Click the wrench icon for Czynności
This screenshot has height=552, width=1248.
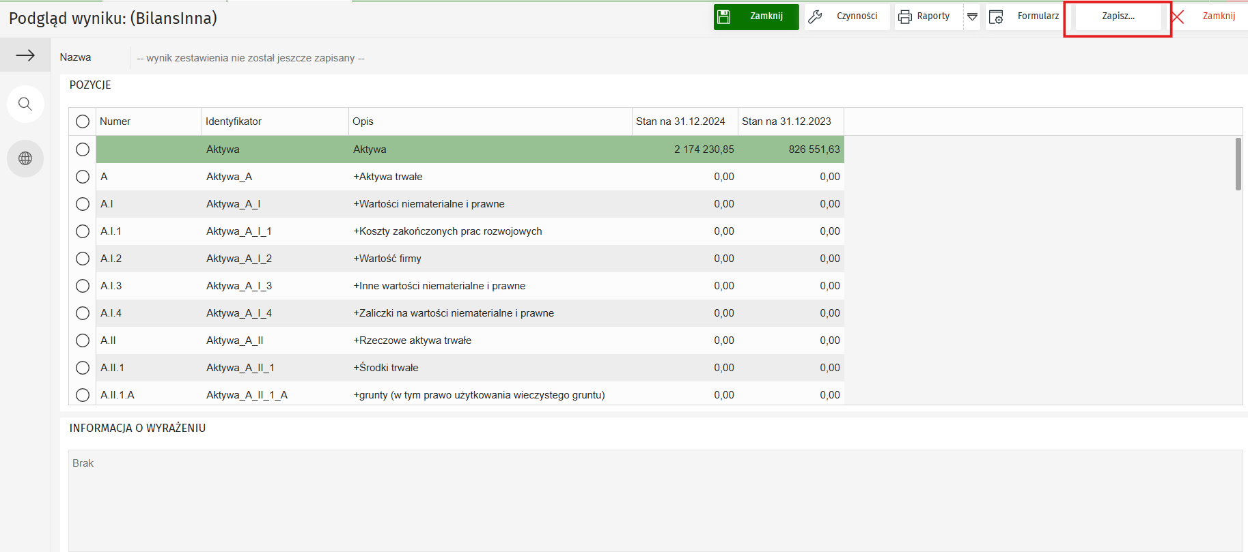pos(815,16)
